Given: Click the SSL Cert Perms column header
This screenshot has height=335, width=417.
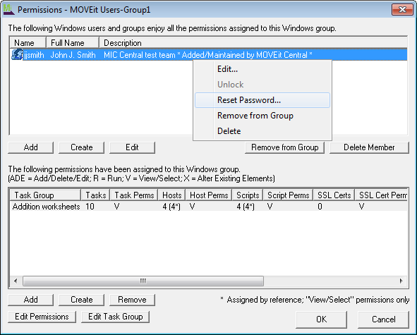Looking at the screenshot, I should pyautogui.click(x=381, y=195).
